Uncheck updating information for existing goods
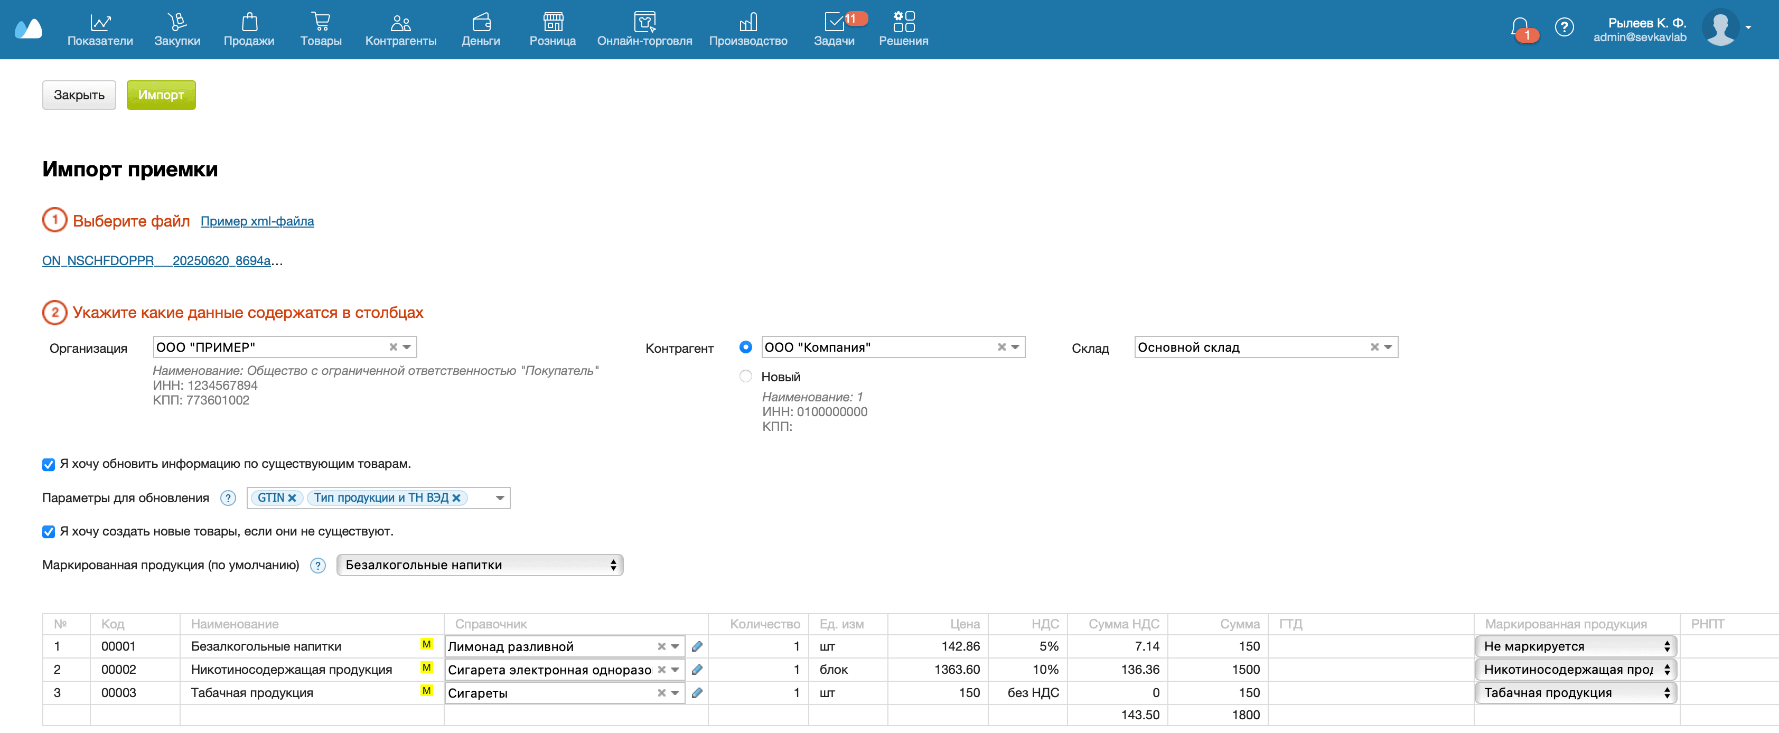The width and height of the screenshot is (1779, 733). coord(49,465)
